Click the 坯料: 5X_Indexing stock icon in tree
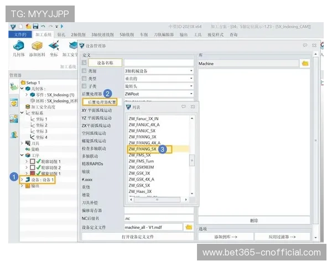This screenshot has width=332, height=266. 33,100
